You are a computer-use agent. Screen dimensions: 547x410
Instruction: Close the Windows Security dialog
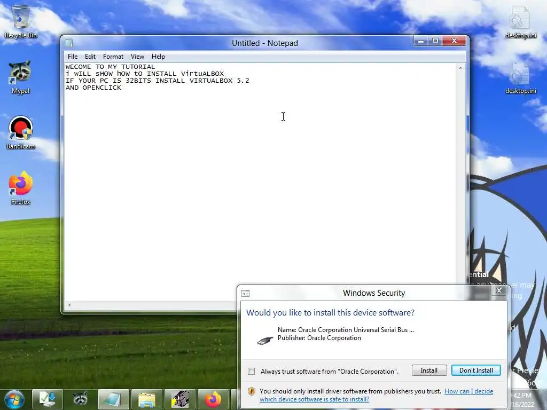point(499,290)
